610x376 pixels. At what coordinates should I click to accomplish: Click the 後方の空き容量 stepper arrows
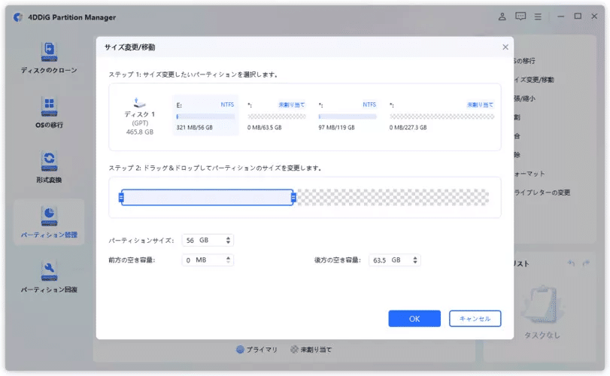pos(415,259)
